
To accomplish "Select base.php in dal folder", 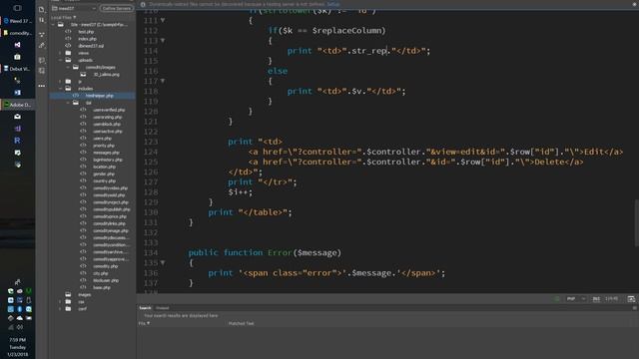I will point(102,287).
